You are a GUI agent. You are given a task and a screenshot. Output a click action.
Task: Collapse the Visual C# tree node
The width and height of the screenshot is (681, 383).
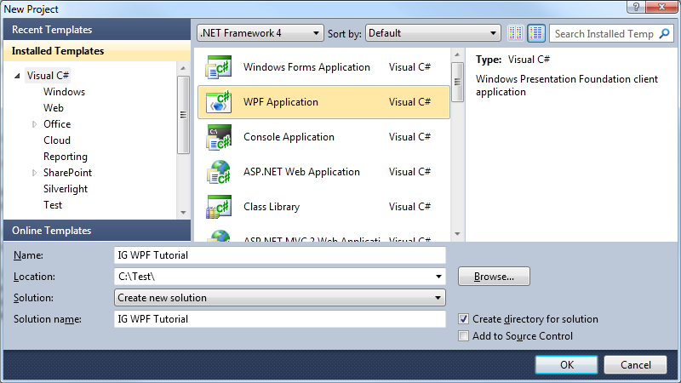click(17, 76)
